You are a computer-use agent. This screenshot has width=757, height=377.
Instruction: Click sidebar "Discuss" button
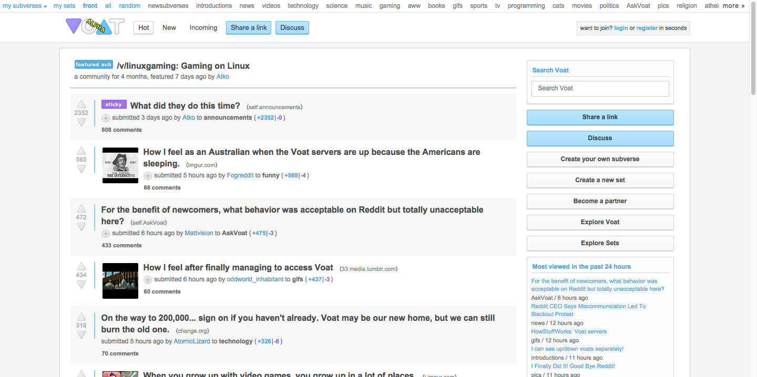pos(600,138)
